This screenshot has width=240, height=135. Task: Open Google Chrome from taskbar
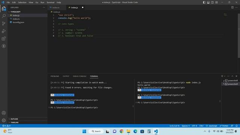tap(121, 131)
